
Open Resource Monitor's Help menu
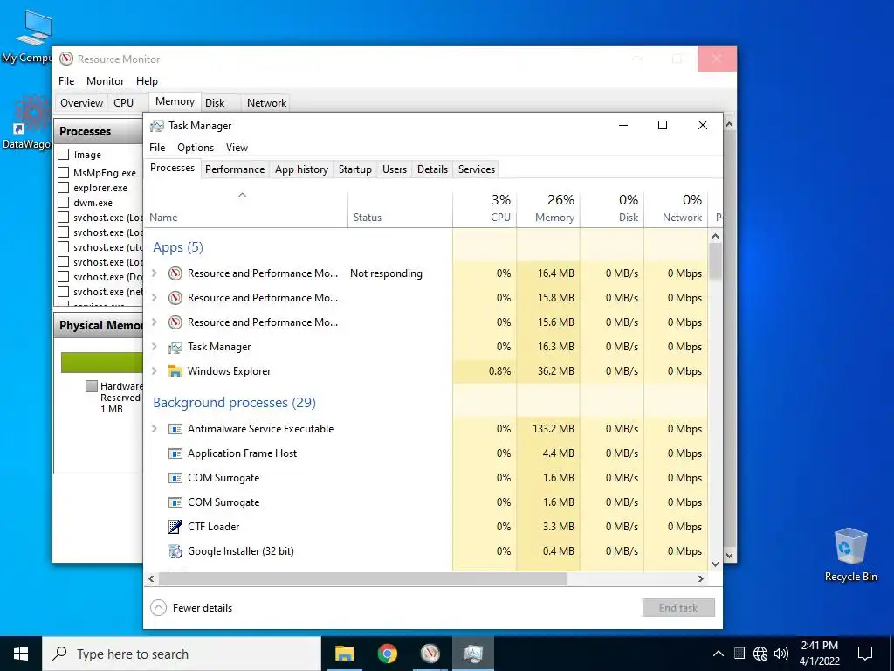(147, 81)
